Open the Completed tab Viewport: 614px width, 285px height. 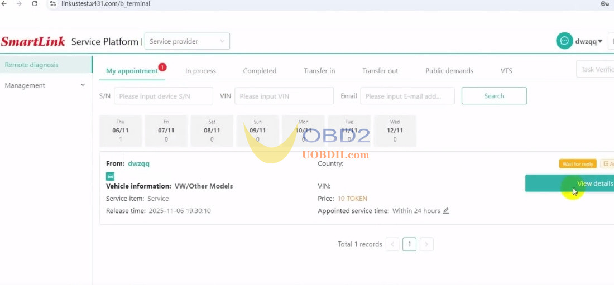pyautogui.click(x=260, y=71)
